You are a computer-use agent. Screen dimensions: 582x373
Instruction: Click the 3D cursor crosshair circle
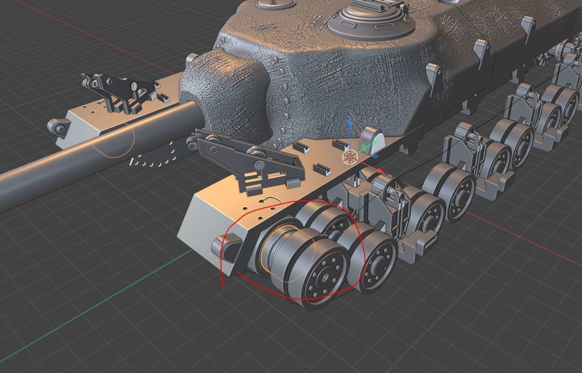click(x=350, y=157)
